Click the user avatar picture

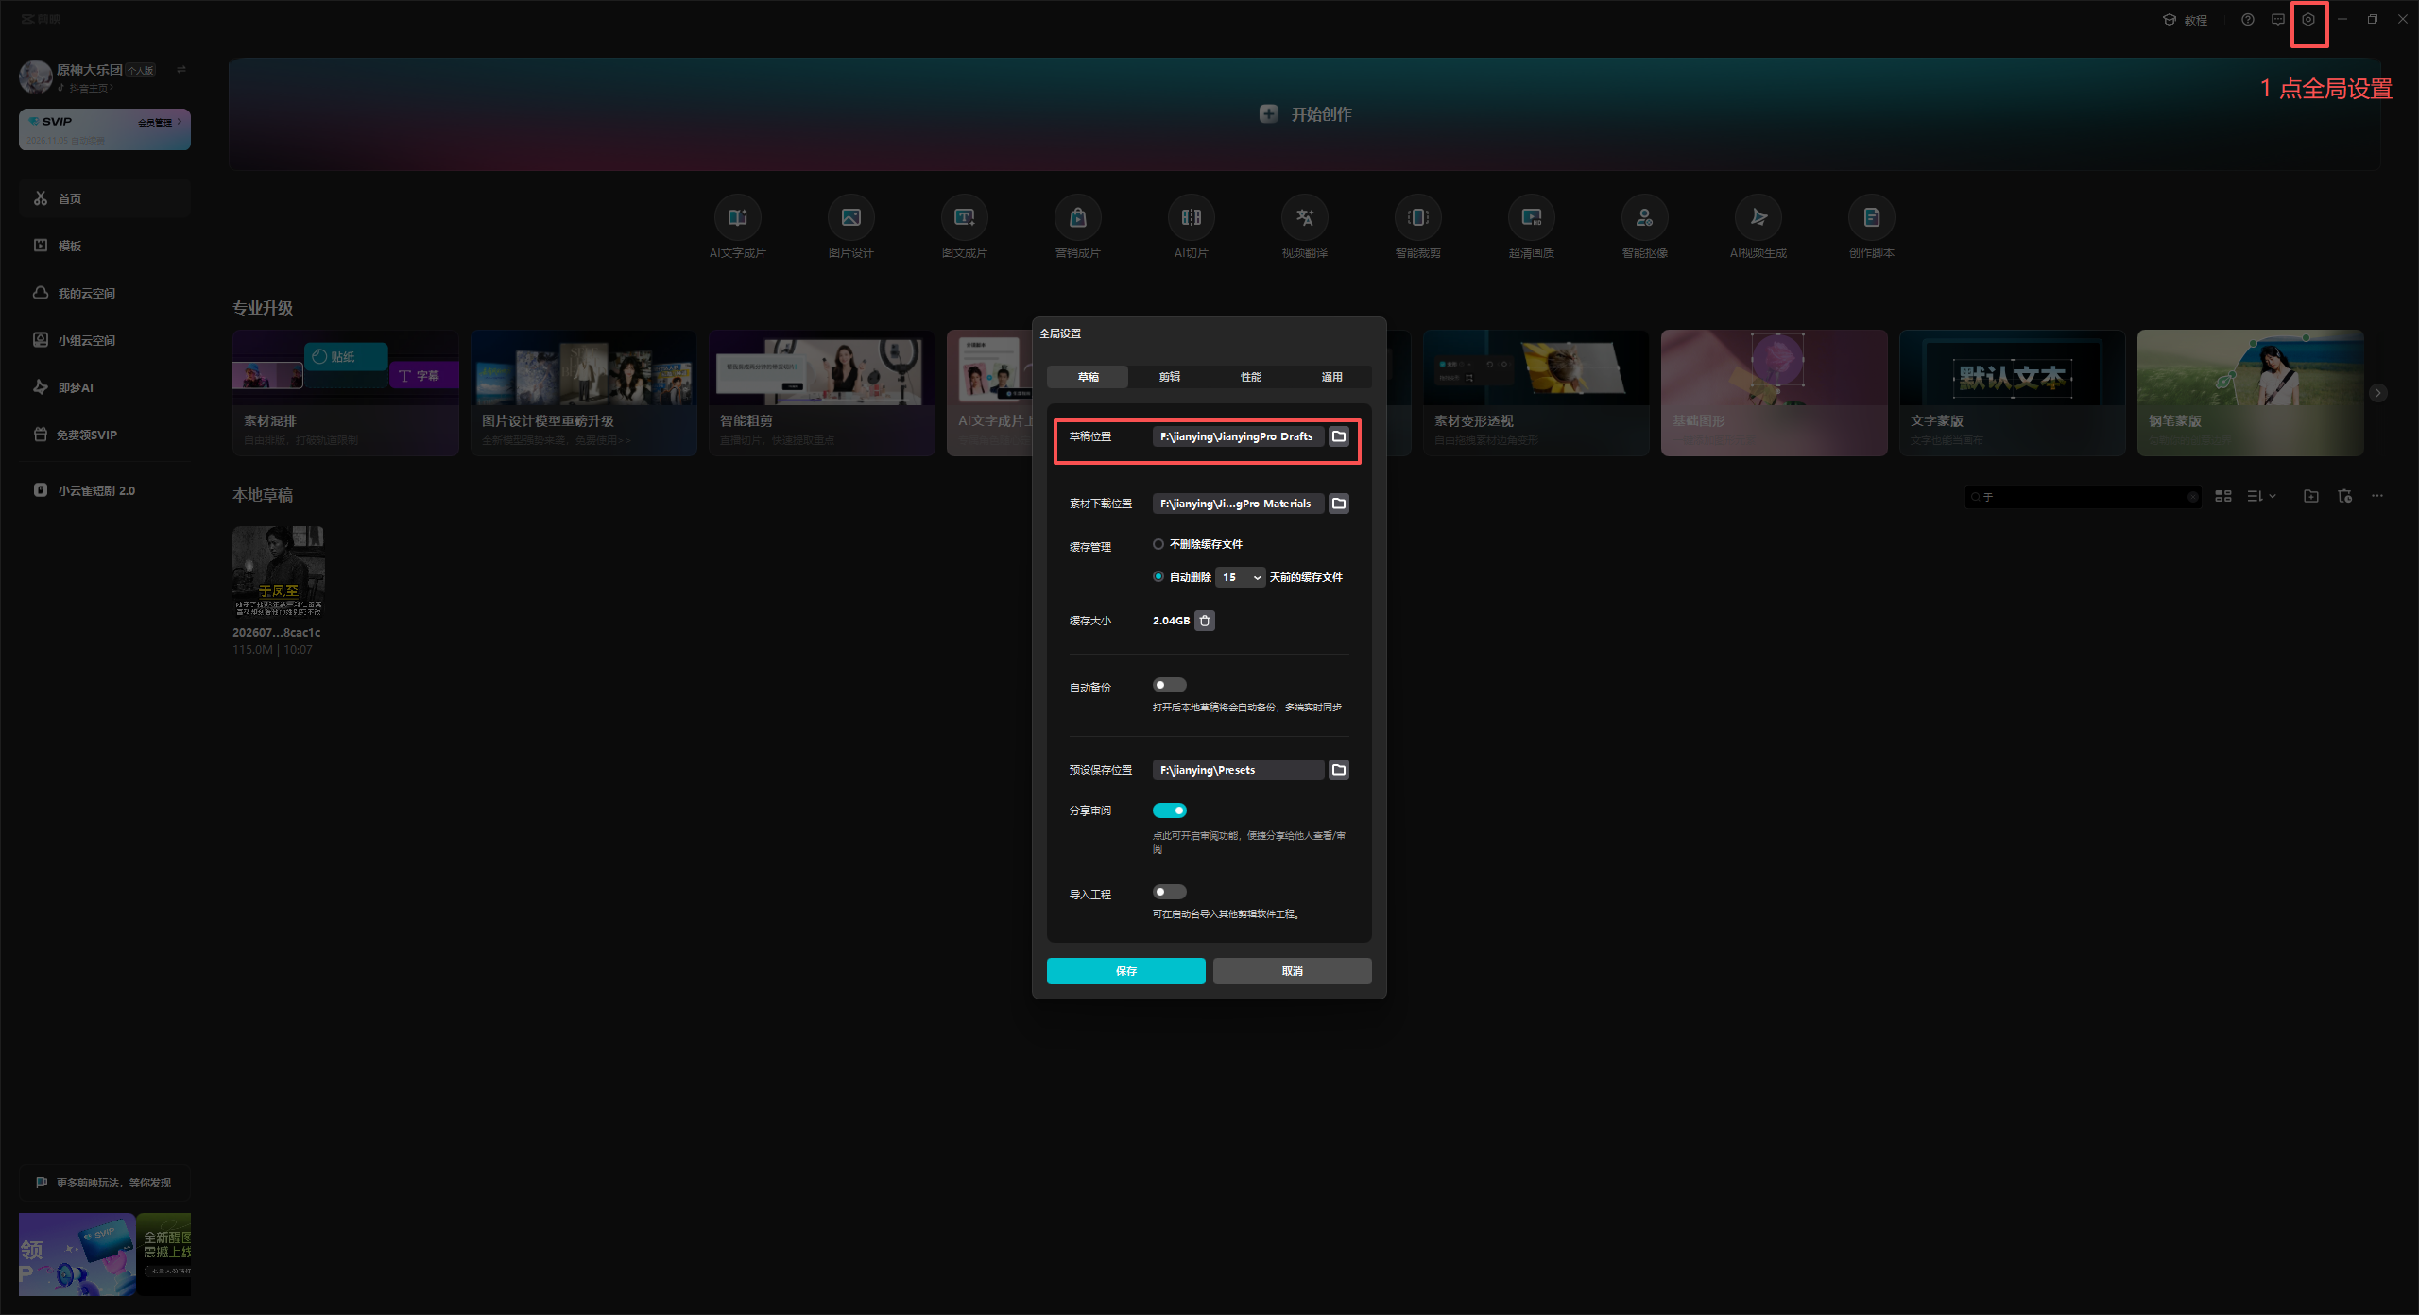click(36, 77)
